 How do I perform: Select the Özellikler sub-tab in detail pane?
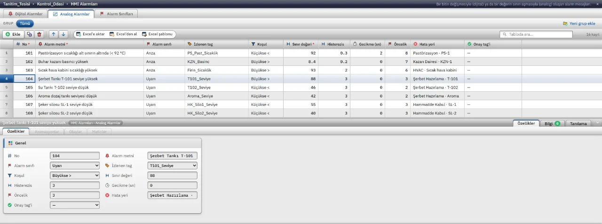(x=16, y=132)
